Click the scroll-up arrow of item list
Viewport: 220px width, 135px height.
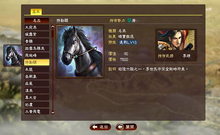point(53,27)
